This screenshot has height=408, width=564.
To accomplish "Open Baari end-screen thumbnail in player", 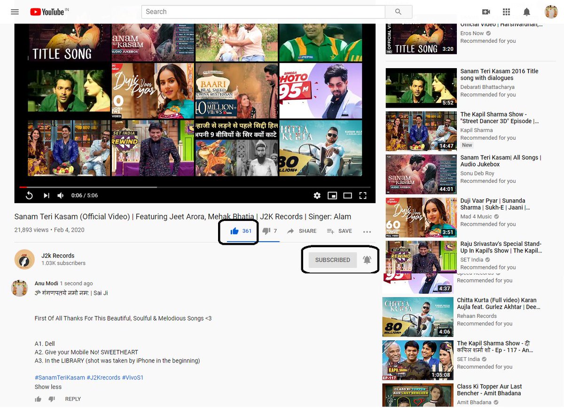I will point(236,90).
